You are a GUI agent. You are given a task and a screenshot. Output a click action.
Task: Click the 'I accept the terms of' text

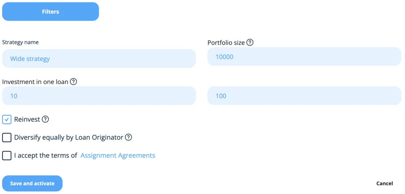(x=46, y=156)
